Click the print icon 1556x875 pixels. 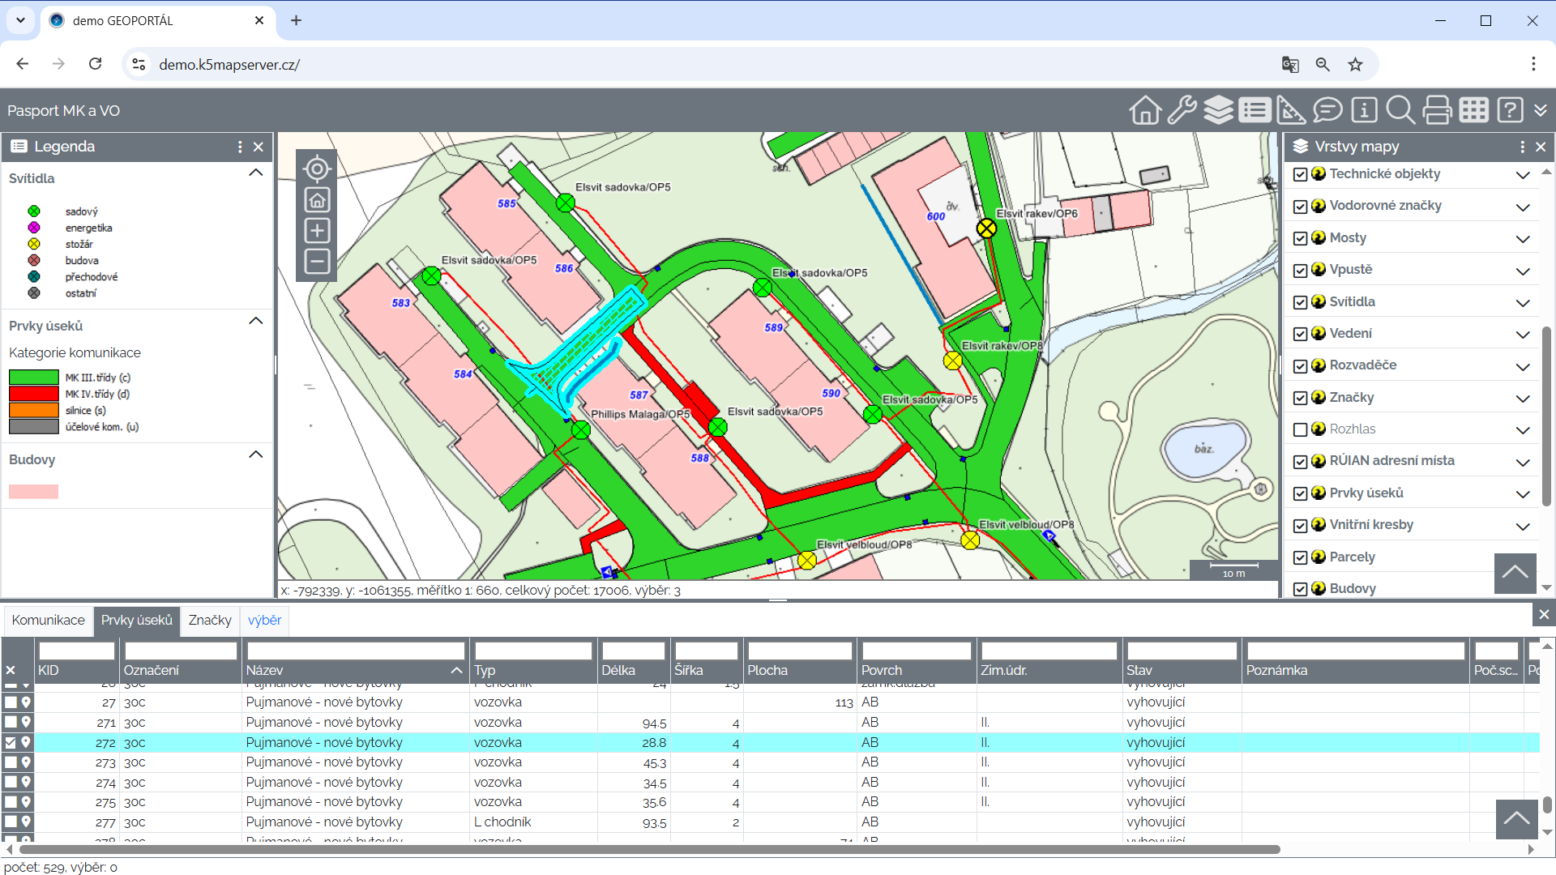coord(1437,110)
